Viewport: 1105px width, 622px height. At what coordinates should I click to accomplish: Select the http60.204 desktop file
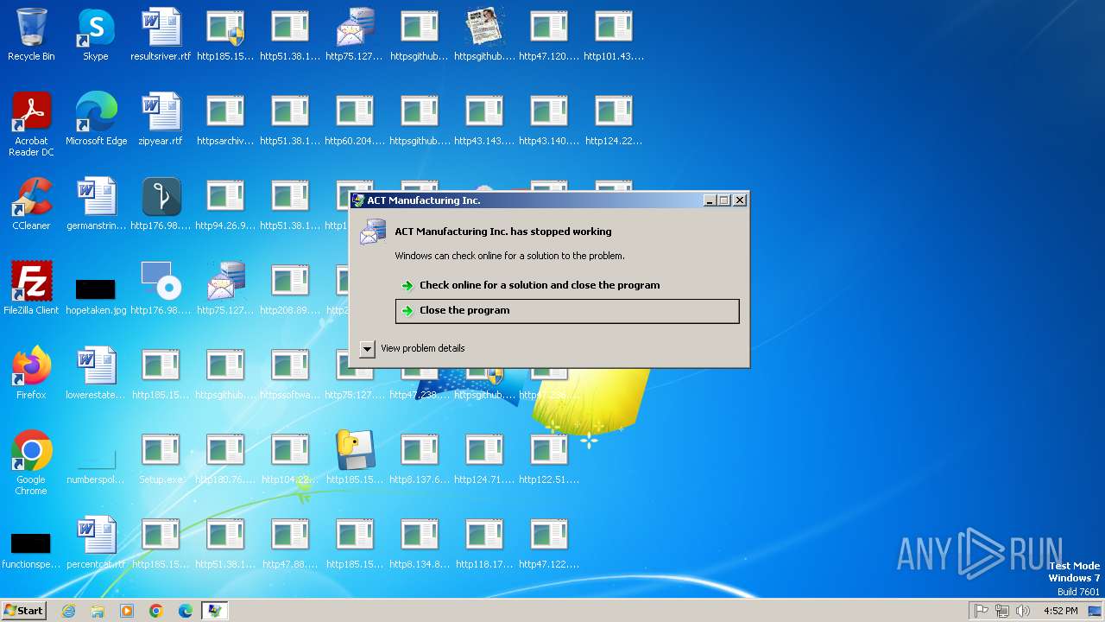(355, 119)
